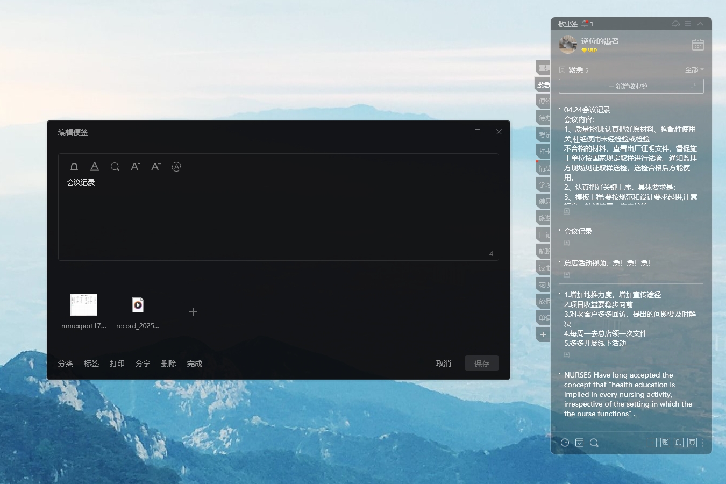The image size is (726, 484).
Task: Click the 新增敬业签 button
Action: click(631, 86)
